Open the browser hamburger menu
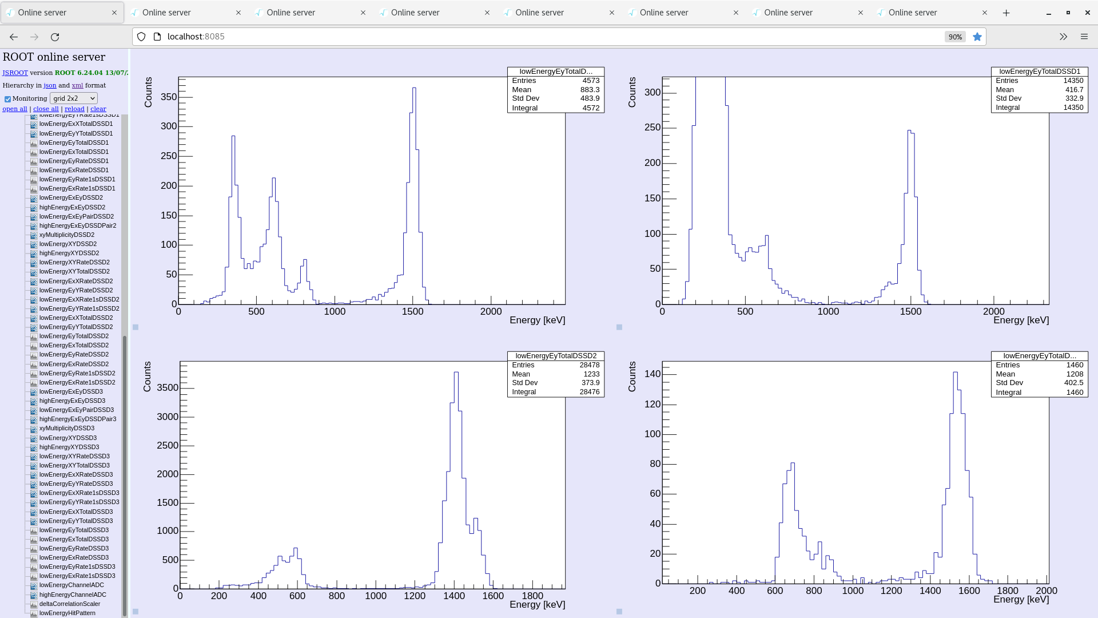 point(1084,37)
